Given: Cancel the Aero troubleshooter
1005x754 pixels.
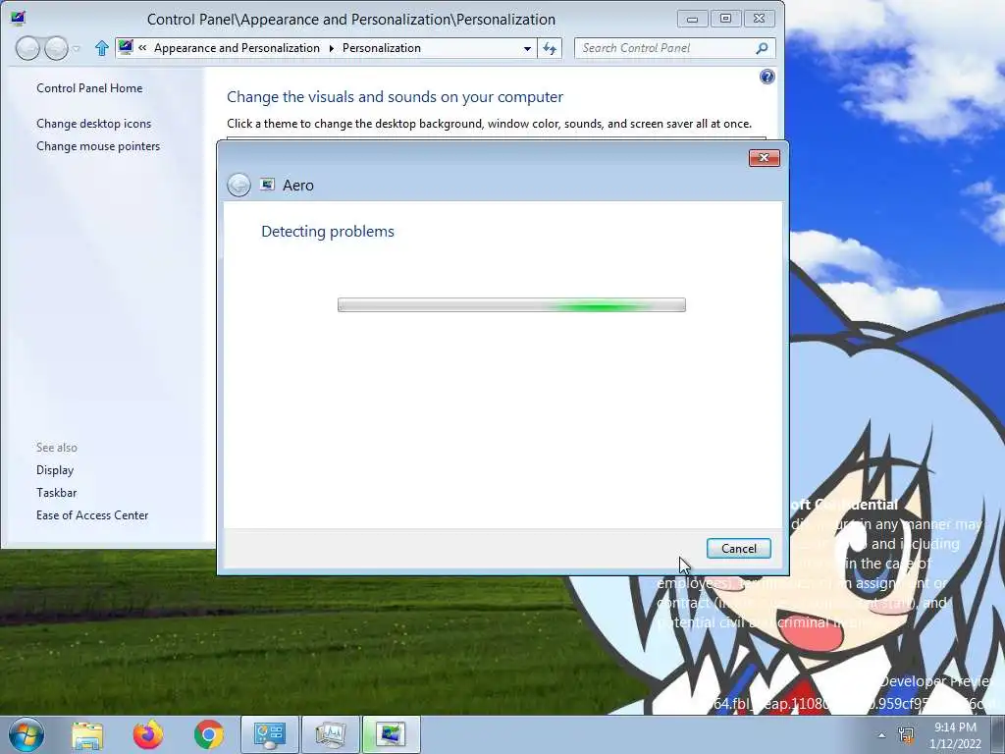Looking at the screenshot, I should click(738, 548).
